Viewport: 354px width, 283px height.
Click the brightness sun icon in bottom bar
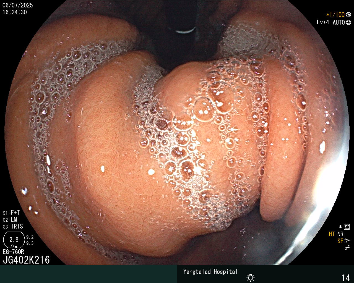251,277
